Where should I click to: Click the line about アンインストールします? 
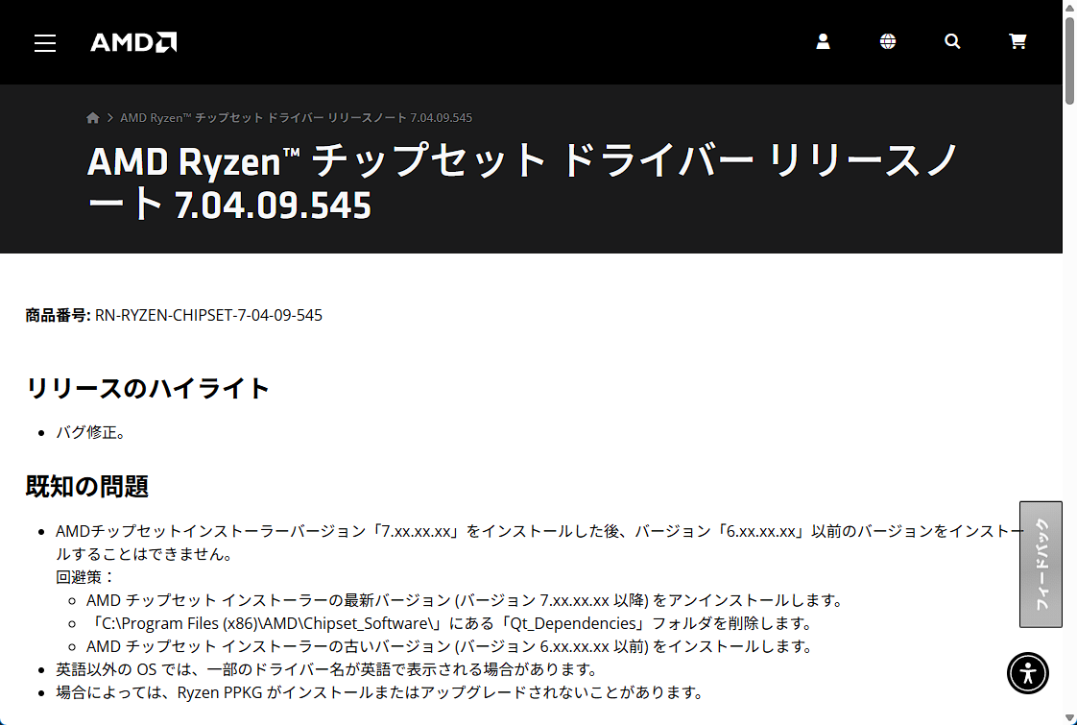(464, 600)
